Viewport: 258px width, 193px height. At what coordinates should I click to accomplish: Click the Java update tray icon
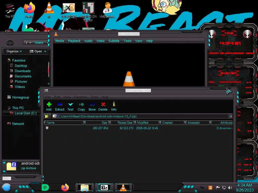click(210, 187)
